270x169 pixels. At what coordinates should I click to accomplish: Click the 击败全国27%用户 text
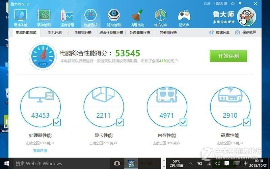(103, 143)
